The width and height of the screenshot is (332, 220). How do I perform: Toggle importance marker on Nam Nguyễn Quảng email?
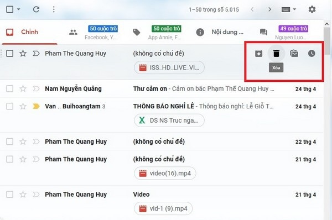pyautogui.click(x=36, y=88)
